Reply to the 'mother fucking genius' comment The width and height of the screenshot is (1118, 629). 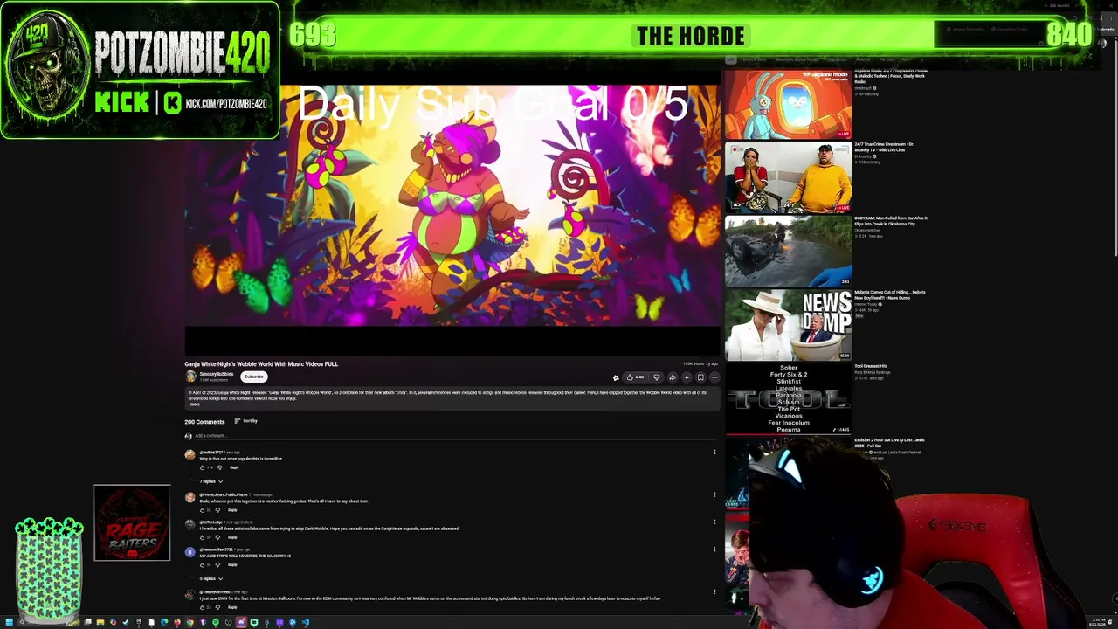232,510
